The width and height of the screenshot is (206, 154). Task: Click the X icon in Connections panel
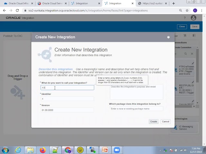(x=192, y=54)
